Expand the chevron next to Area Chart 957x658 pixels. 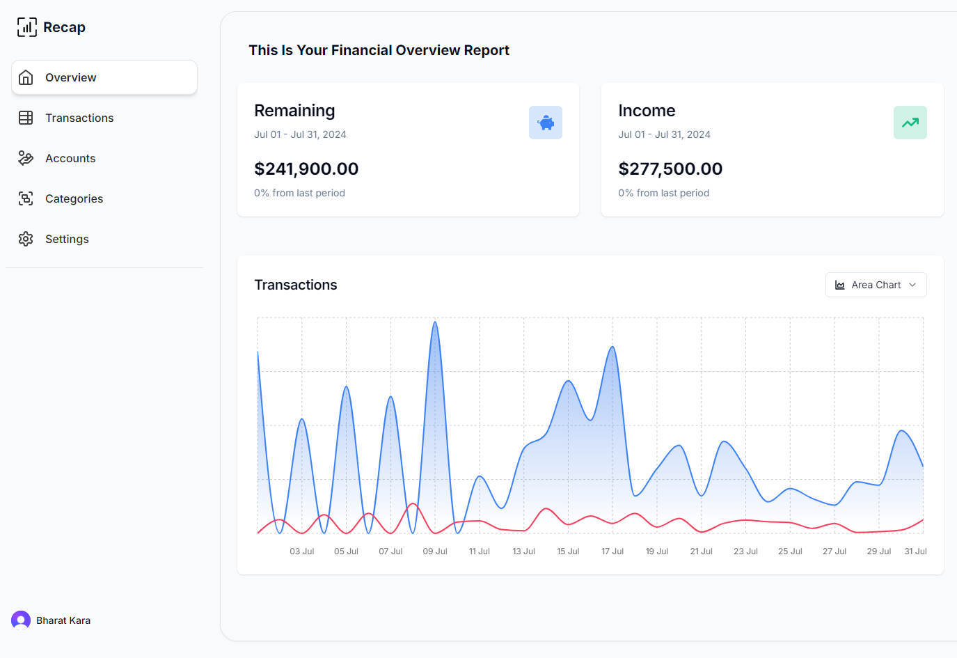(x=912, y=285)
